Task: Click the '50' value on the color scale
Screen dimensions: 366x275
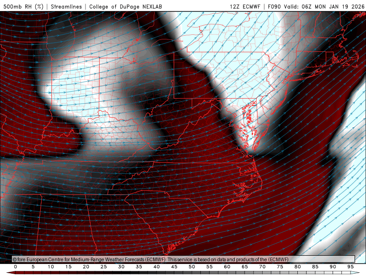Action: click(x=192, y=267)
